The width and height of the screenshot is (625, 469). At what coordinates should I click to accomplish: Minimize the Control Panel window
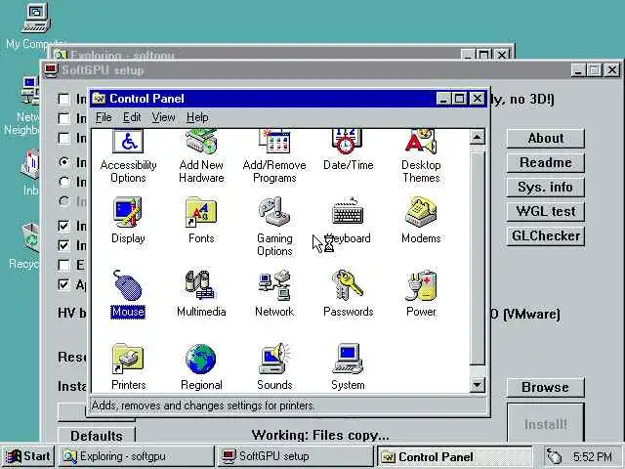point(443,99)
